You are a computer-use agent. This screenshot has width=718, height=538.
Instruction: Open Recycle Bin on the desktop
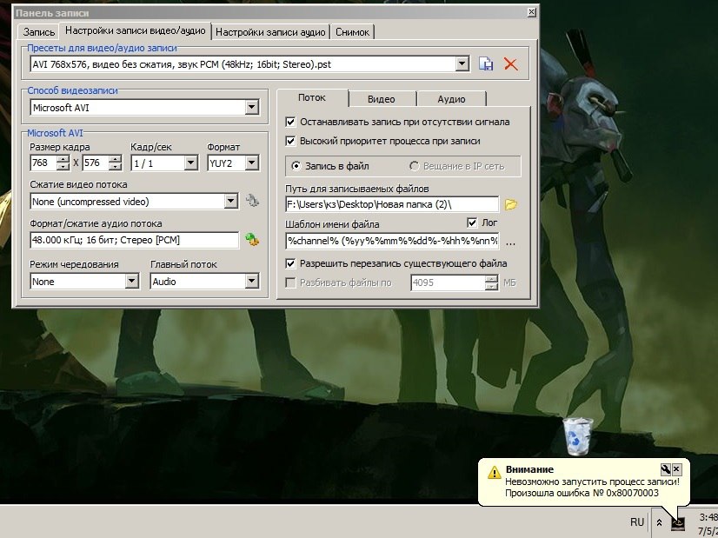578,435
